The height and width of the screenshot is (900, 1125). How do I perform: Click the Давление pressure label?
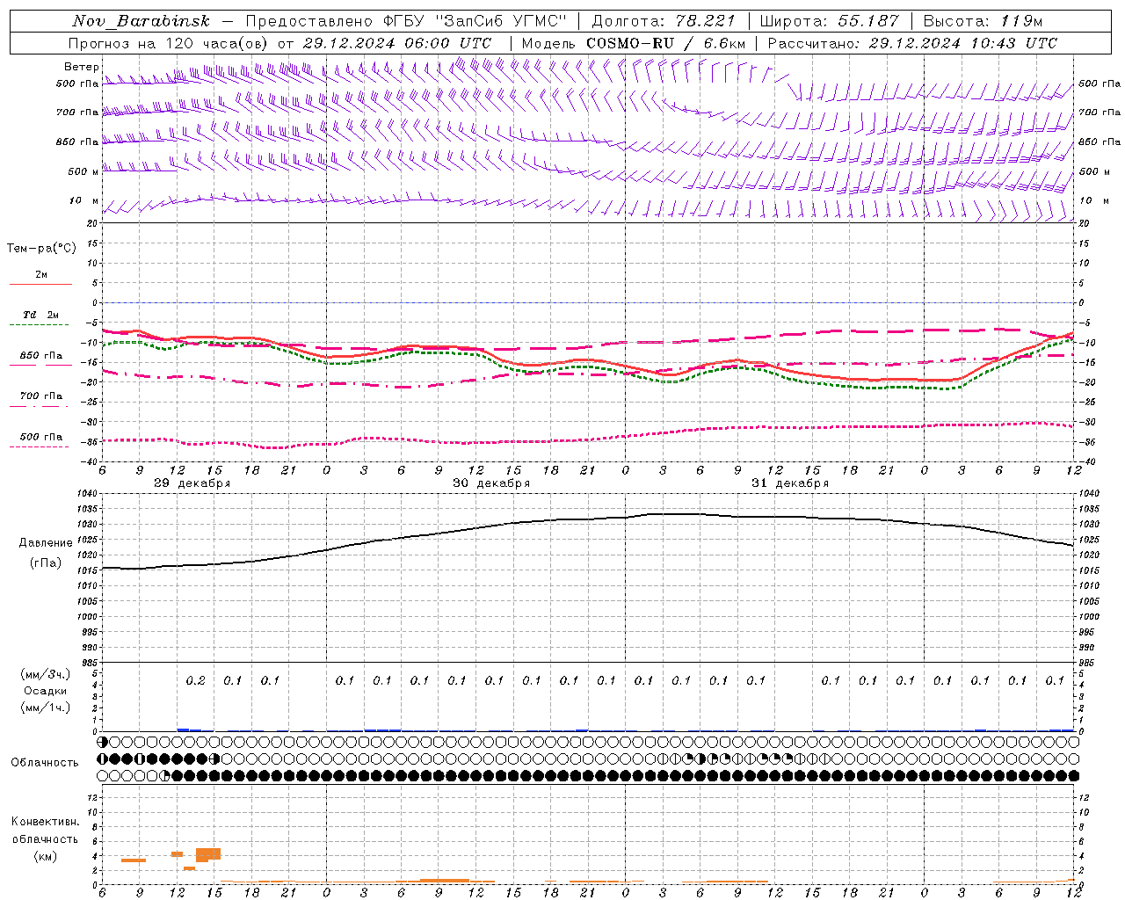coord(46,543)
